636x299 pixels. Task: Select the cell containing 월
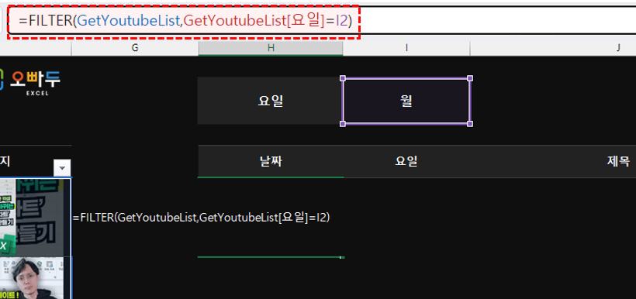(406, 101)
